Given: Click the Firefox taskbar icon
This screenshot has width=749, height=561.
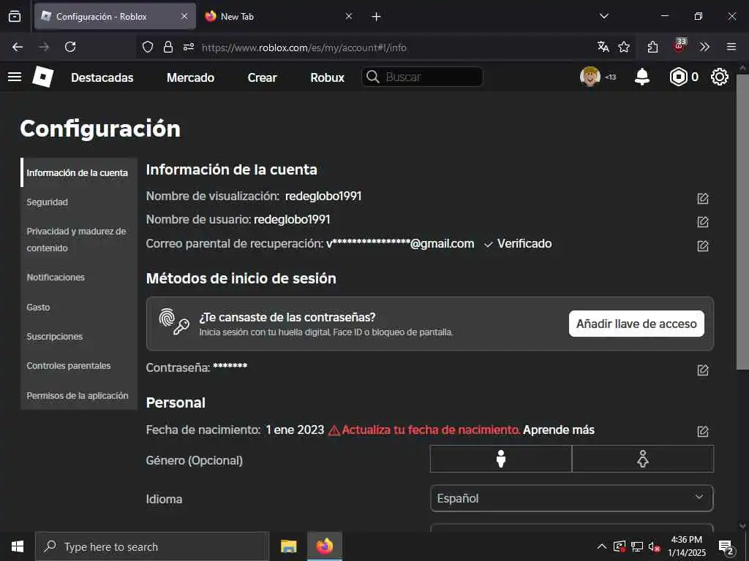Looking at the screenshot, I should 325,546.
